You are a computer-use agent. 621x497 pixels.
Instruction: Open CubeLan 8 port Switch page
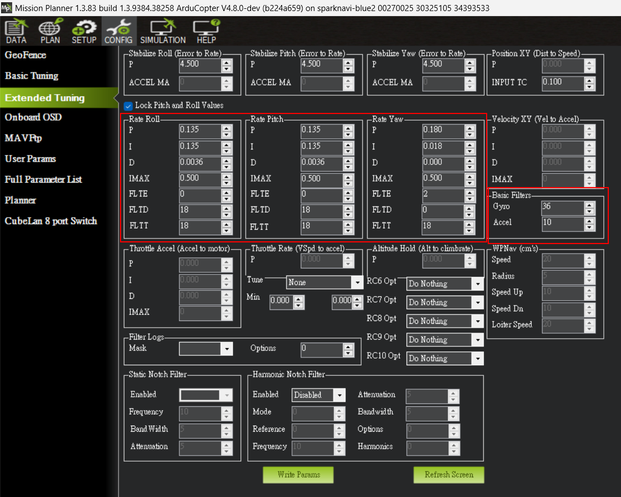point(51,221)
